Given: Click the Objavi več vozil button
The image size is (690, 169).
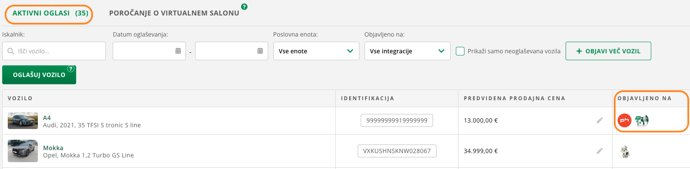Looking at the screenshot, I should (x=608, y=51).
